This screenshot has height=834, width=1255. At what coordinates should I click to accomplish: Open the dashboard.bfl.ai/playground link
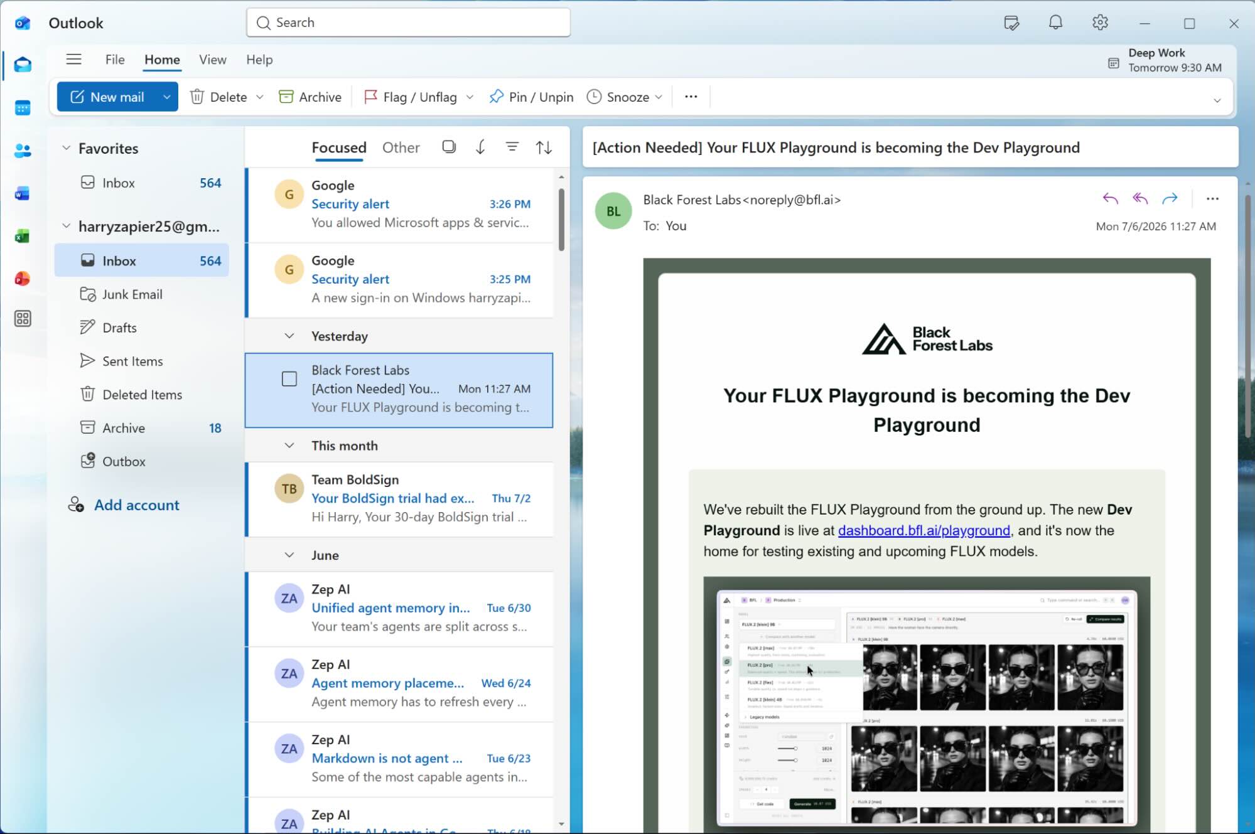(x=924, y=530)
